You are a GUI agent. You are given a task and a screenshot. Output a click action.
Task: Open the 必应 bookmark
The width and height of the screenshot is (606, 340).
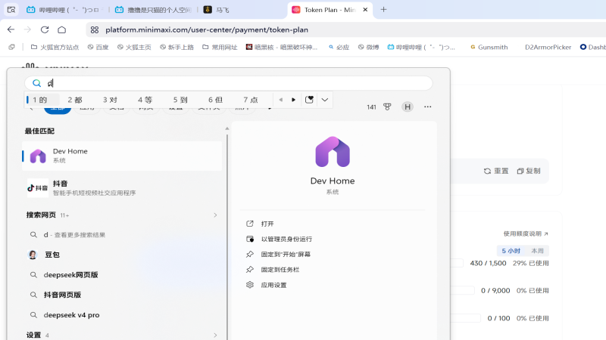pyautogui.click(x=339, y=47)
